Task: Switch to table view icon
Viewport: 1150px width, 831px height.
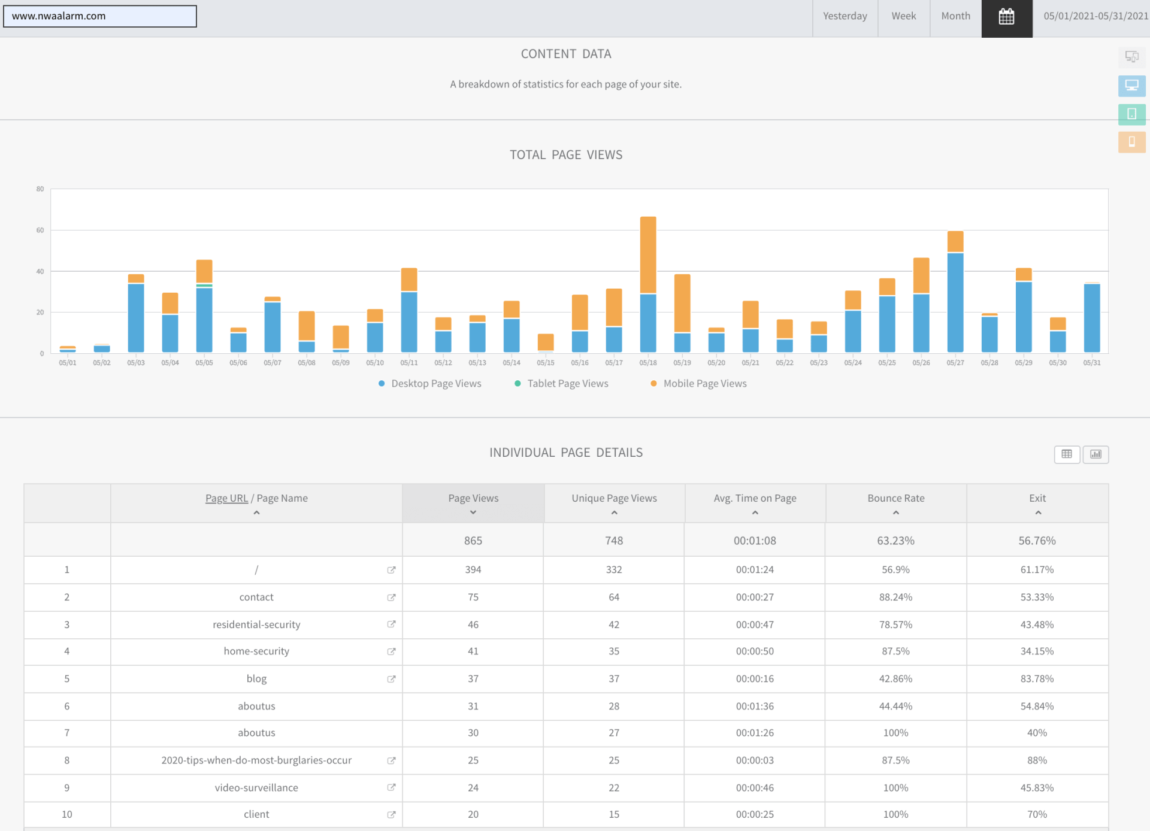Action: 1067,454
